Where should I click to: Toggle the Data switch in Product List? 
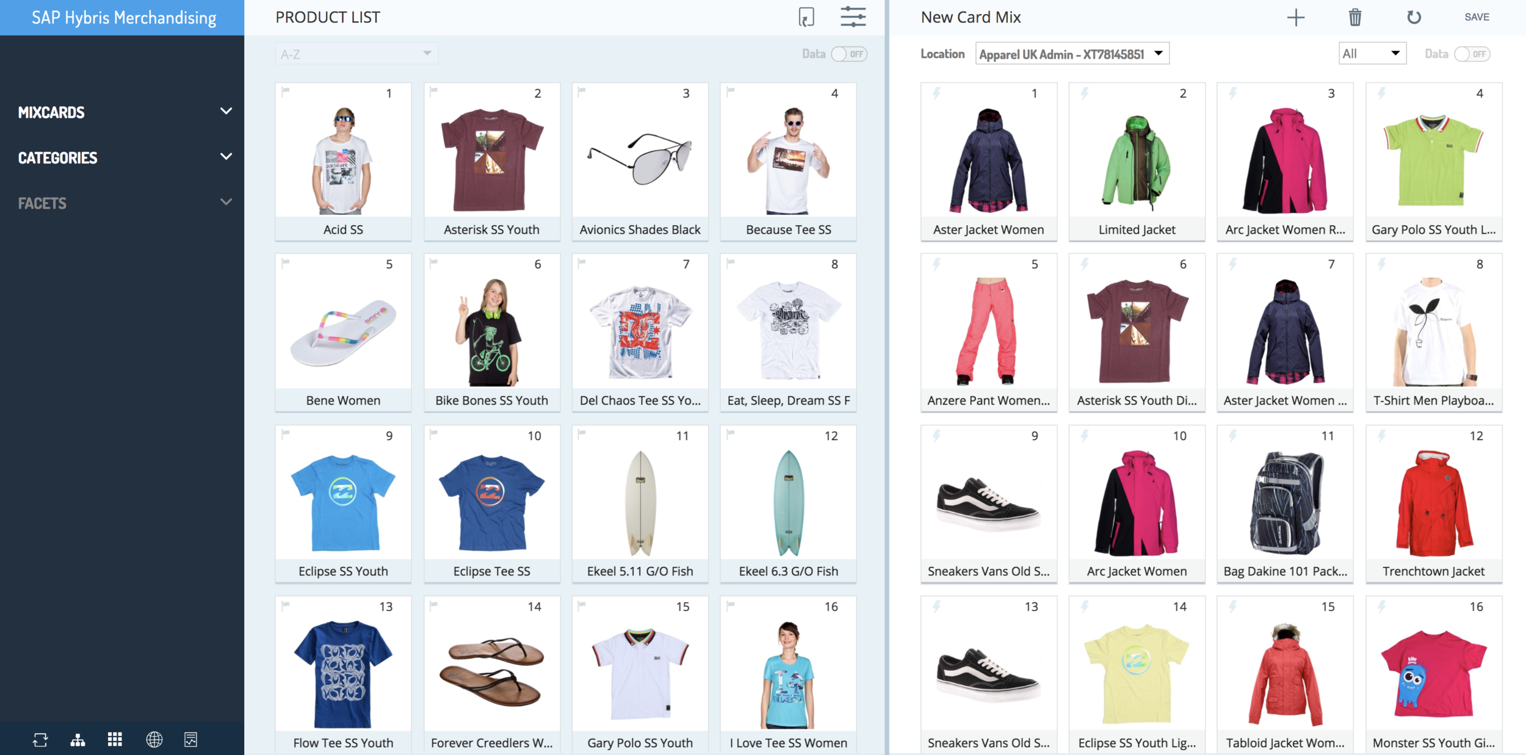coord(849,54)
